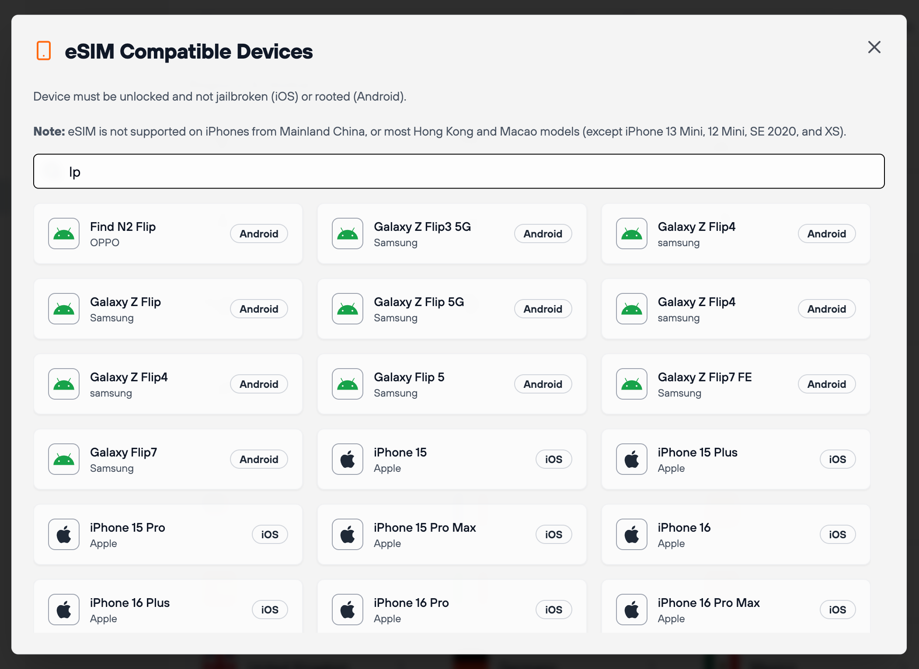Click the Android icon beside Find N2 Flip
919x669 pixels.
pyautogui.click(x=64, y=233)
